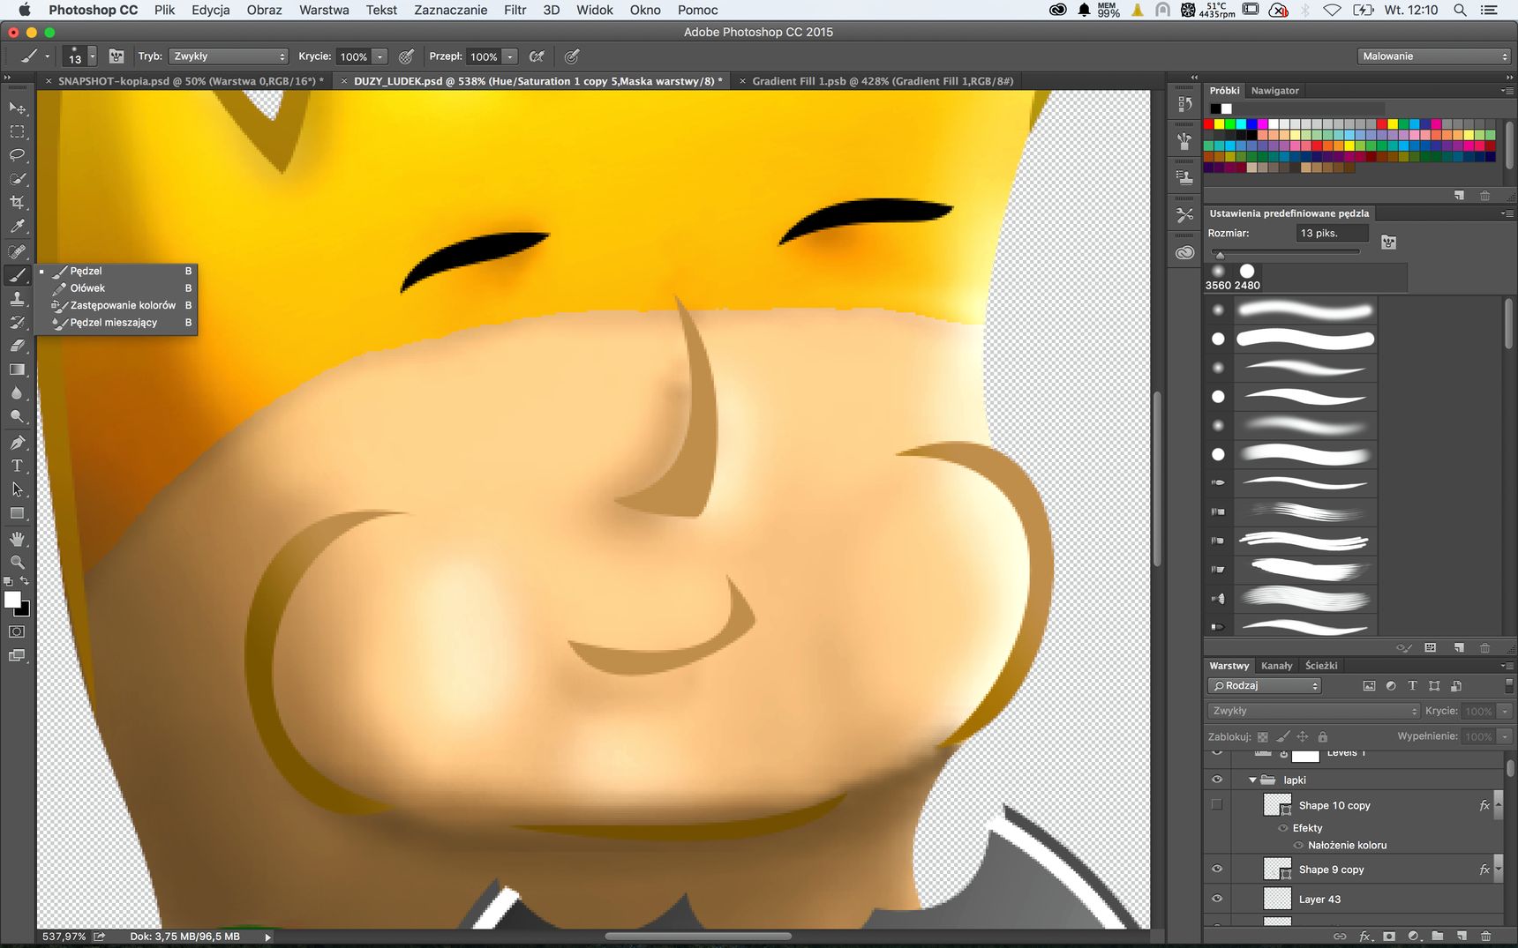1518x948 pixels.
Task: Open Malowanie workspace dropdown
Action: pos(1433,56)
